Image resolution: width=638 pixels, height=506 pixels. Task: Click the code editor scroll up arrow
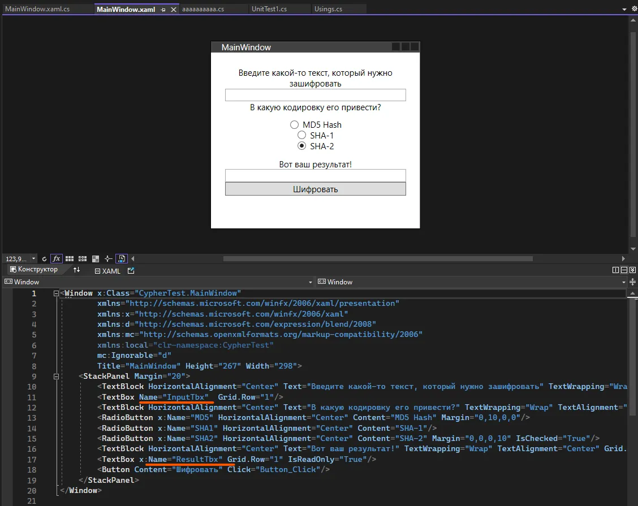coord(632,293)
